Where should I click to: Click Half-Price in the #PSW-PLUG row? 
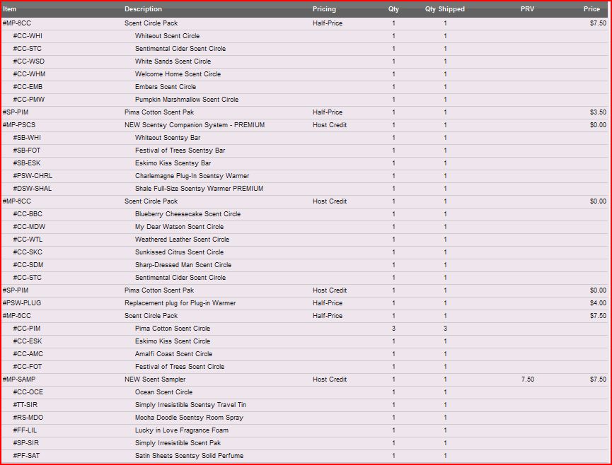(x=328, y=303)
